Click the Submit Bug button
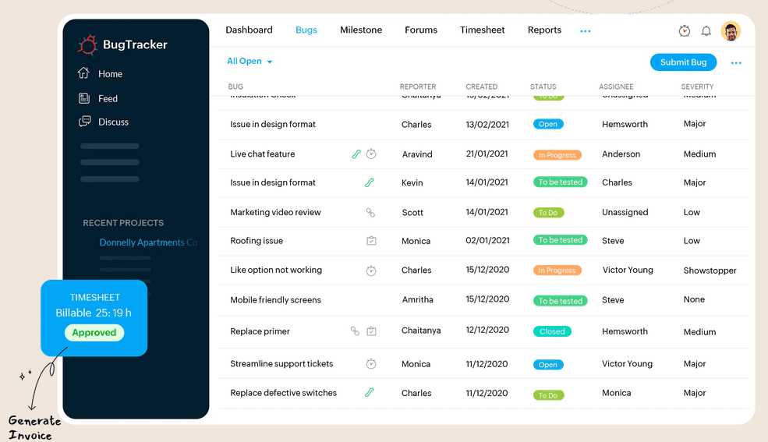 pyautogui.click(x=683, y=62)
